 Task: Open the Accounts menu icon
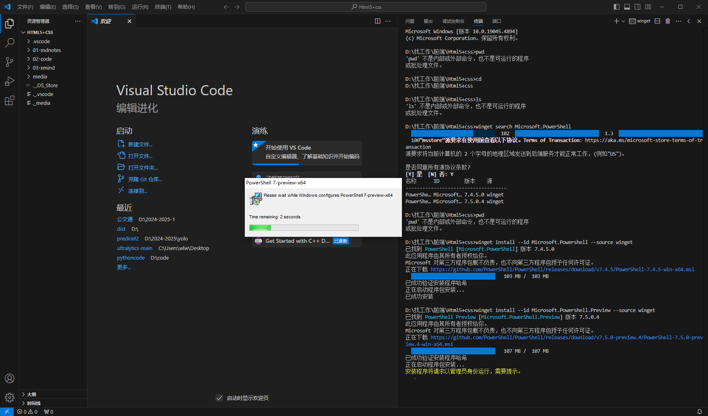[x=10, y=378]
